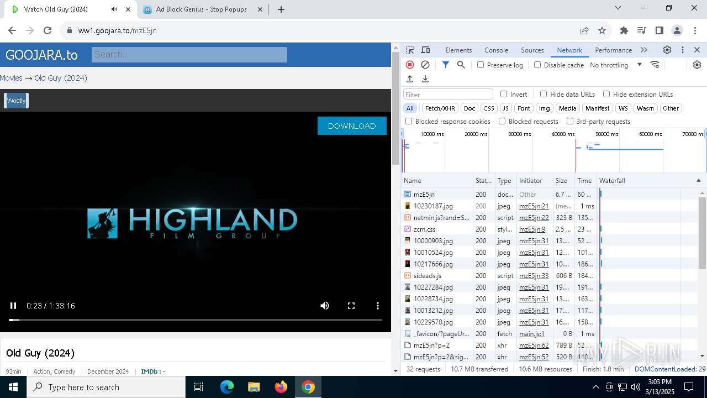Open network search magnifier
Image resolution: width=707 pixels, height=398 pixels.
click(x=461, y=65)
